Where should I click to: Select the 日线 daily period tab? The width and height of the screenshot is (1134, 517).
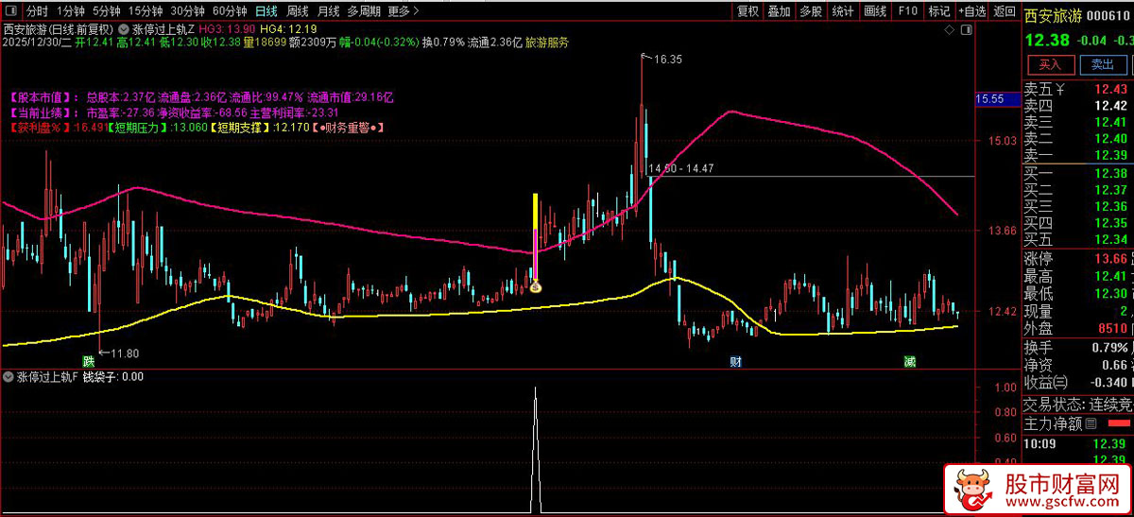(x=266, y=11)
